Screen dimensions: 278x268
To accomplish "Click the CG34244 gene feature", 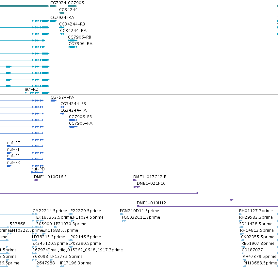I will tap(62, 13).
